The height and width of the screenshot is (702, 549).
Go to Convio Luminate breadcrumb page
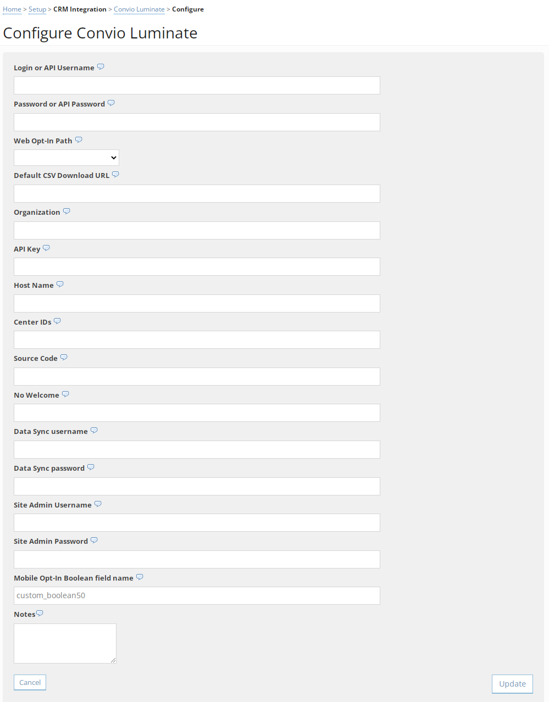tap(139, 9)
